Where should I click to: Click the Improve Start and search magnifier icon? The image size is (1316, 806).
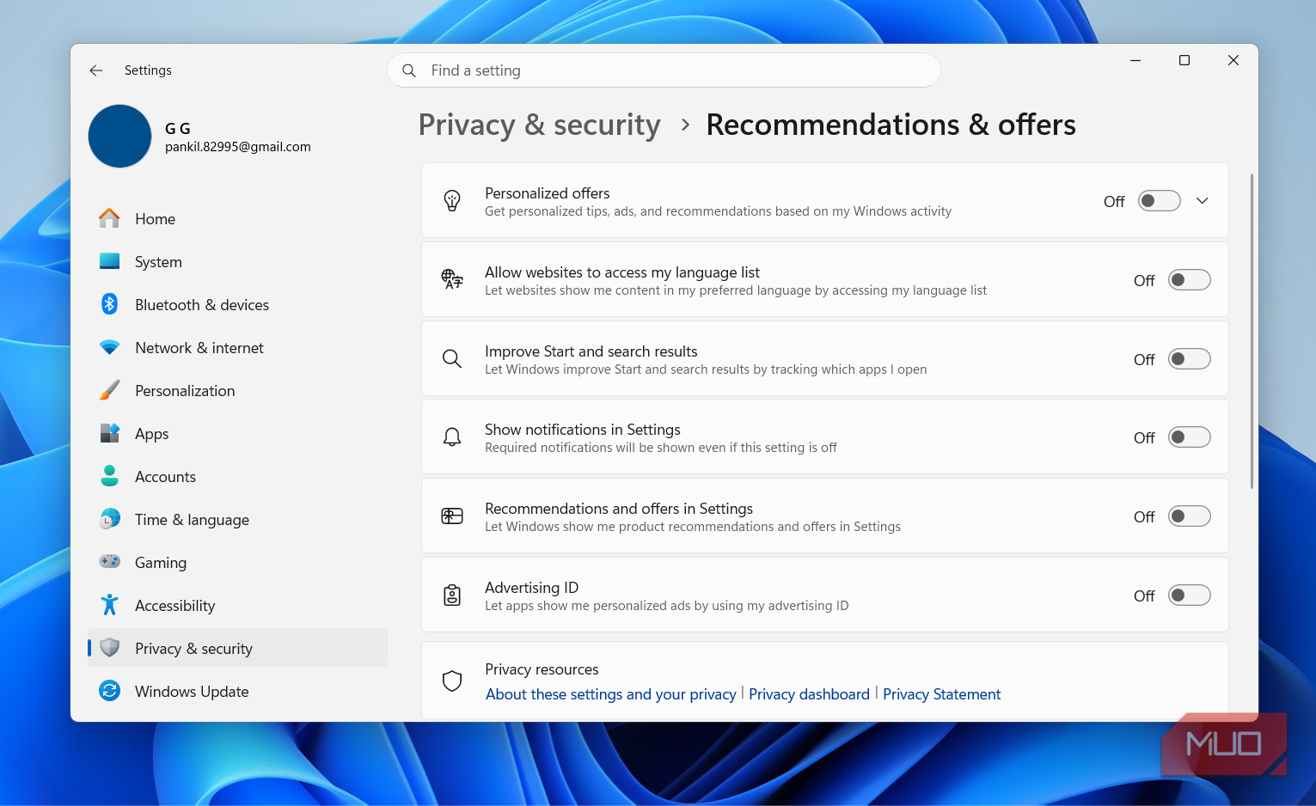[x=452, y=358]
